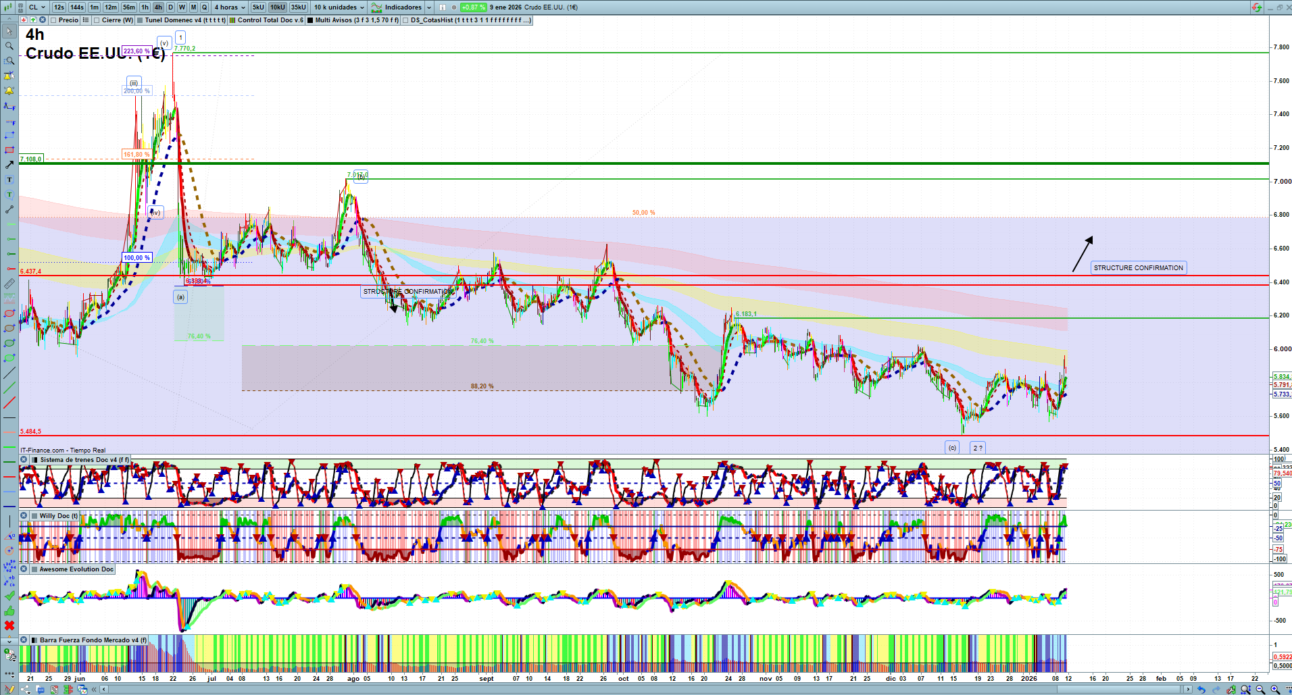The height and width of the screenshot is (695, 1292).
Task: Click the alert bell icon in sidebar
Action: pos(9,91)
